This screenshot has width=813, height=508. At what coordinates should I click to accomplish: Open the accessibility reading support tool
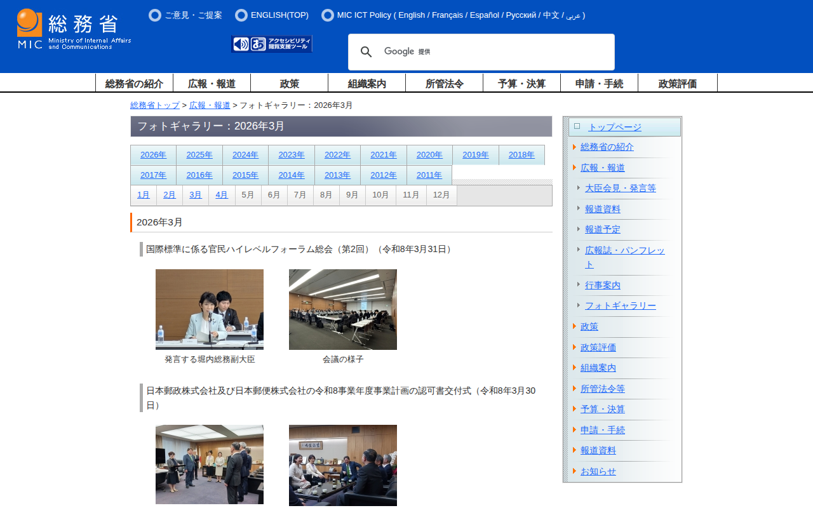click(x=272, y=44)
